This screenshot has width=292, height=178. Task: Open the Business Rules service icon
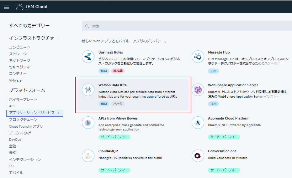click(x=88, y=57)
